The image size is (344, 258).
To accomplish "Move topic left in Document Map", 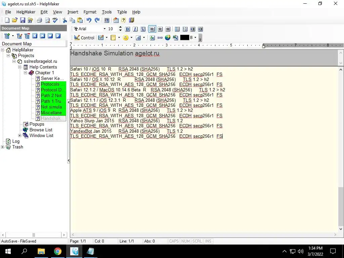I will coord(35,36).
